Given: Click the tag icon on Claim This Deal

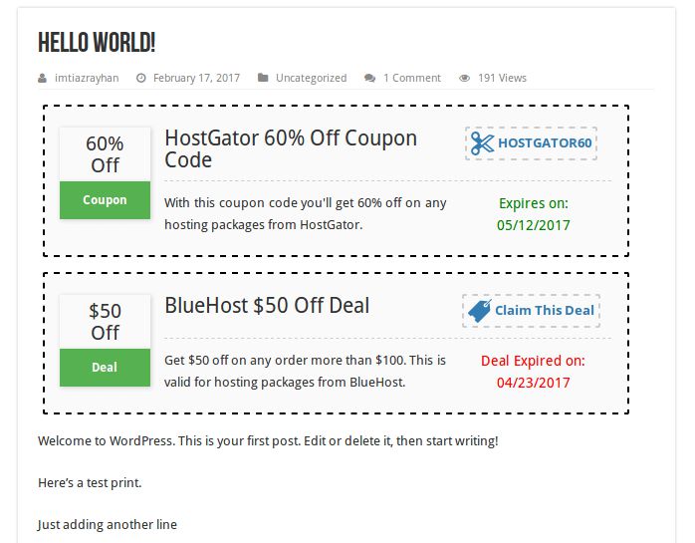Looking at the screenshot, I should tap(479, 311).
